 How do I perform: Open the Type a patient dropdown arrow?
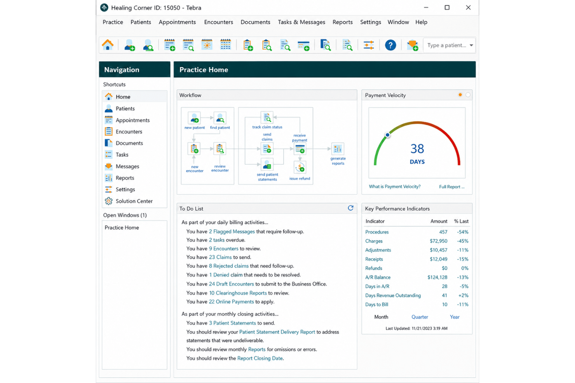click(471, 45)
